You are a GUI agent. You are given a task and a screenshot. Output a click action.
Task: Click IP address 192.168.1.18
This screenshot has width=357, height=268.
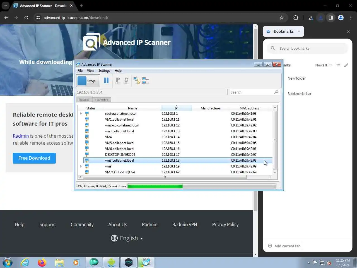tap(171, 161)
